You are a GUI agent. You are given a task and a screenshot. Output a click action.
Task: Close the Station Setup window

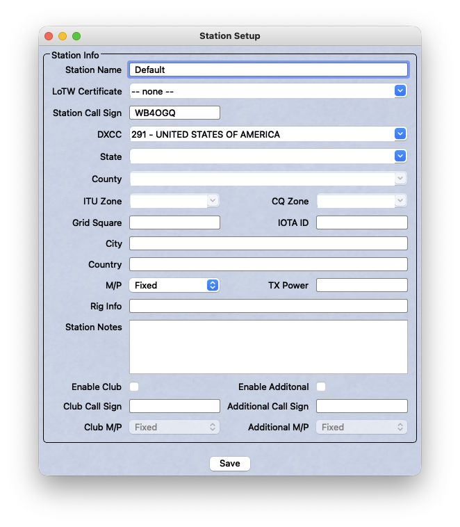[x=49, y=36]
